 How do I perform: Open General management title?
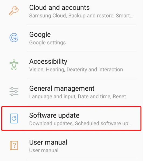coord(62,88)
